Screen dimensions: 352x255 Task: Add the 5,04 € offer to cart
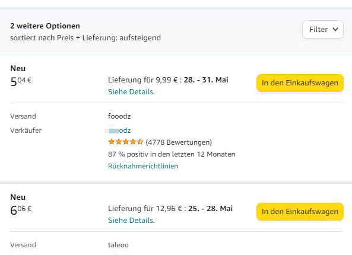300,83
